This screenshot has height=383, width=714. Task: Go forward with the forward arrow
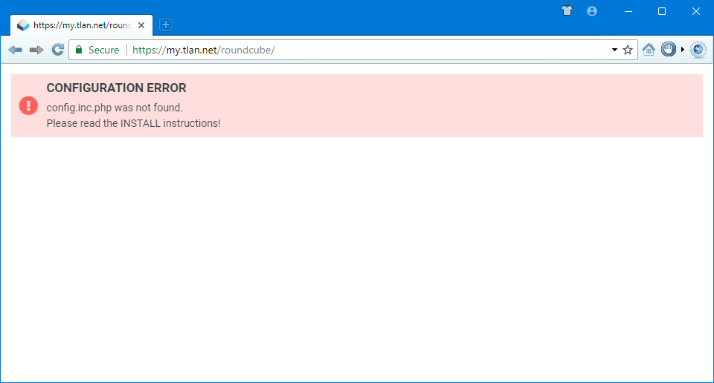click(x=36, y=50)
